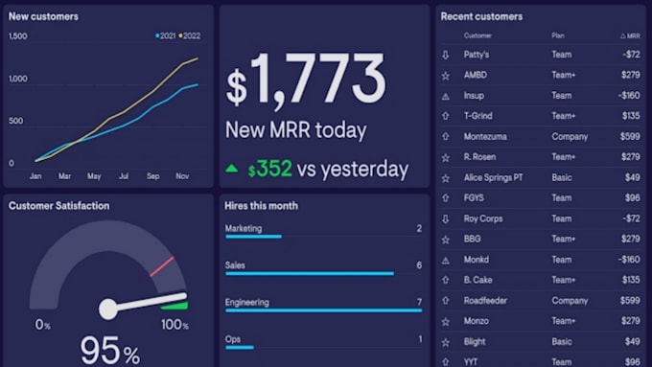Click the Company plan for Montezuma
Image resolution: width=652 pixels, height=367 pixels.
(x=570, y=137)
